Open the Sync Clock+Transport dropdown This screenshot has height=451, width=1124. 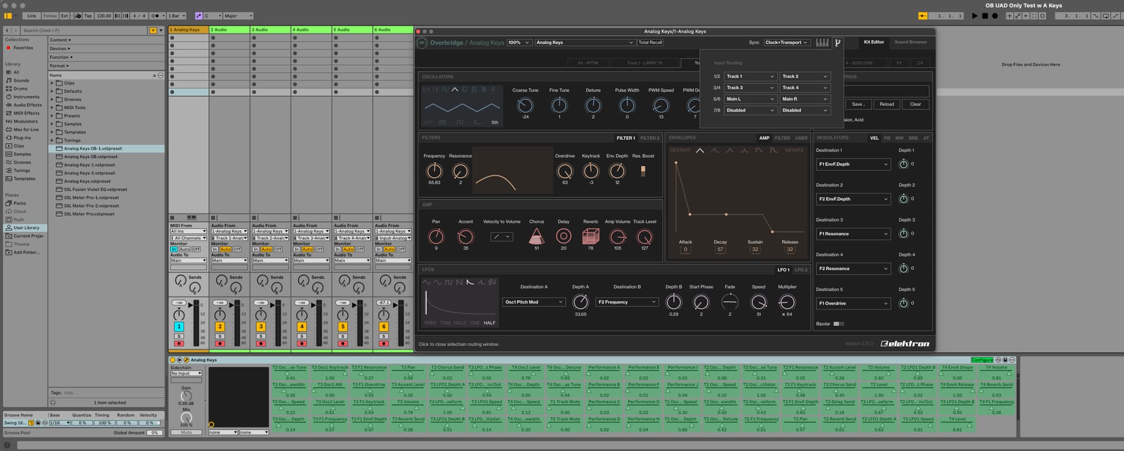(786, 43)
